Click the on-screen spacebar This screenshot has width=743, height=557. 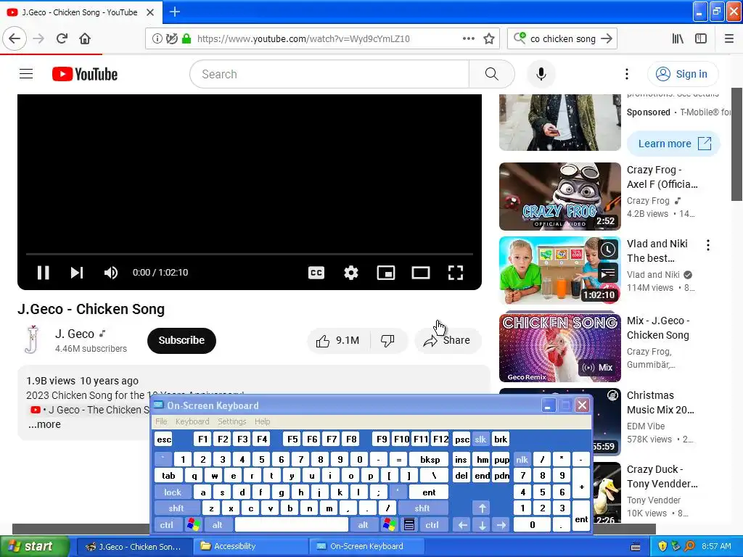tap(292, 525)
